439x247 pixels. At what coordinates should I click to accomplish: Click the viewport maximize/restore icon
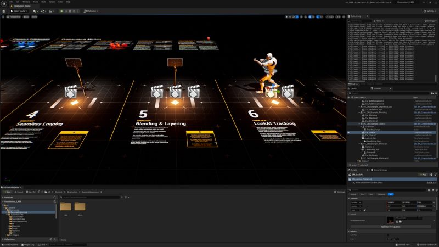point(344,17)
